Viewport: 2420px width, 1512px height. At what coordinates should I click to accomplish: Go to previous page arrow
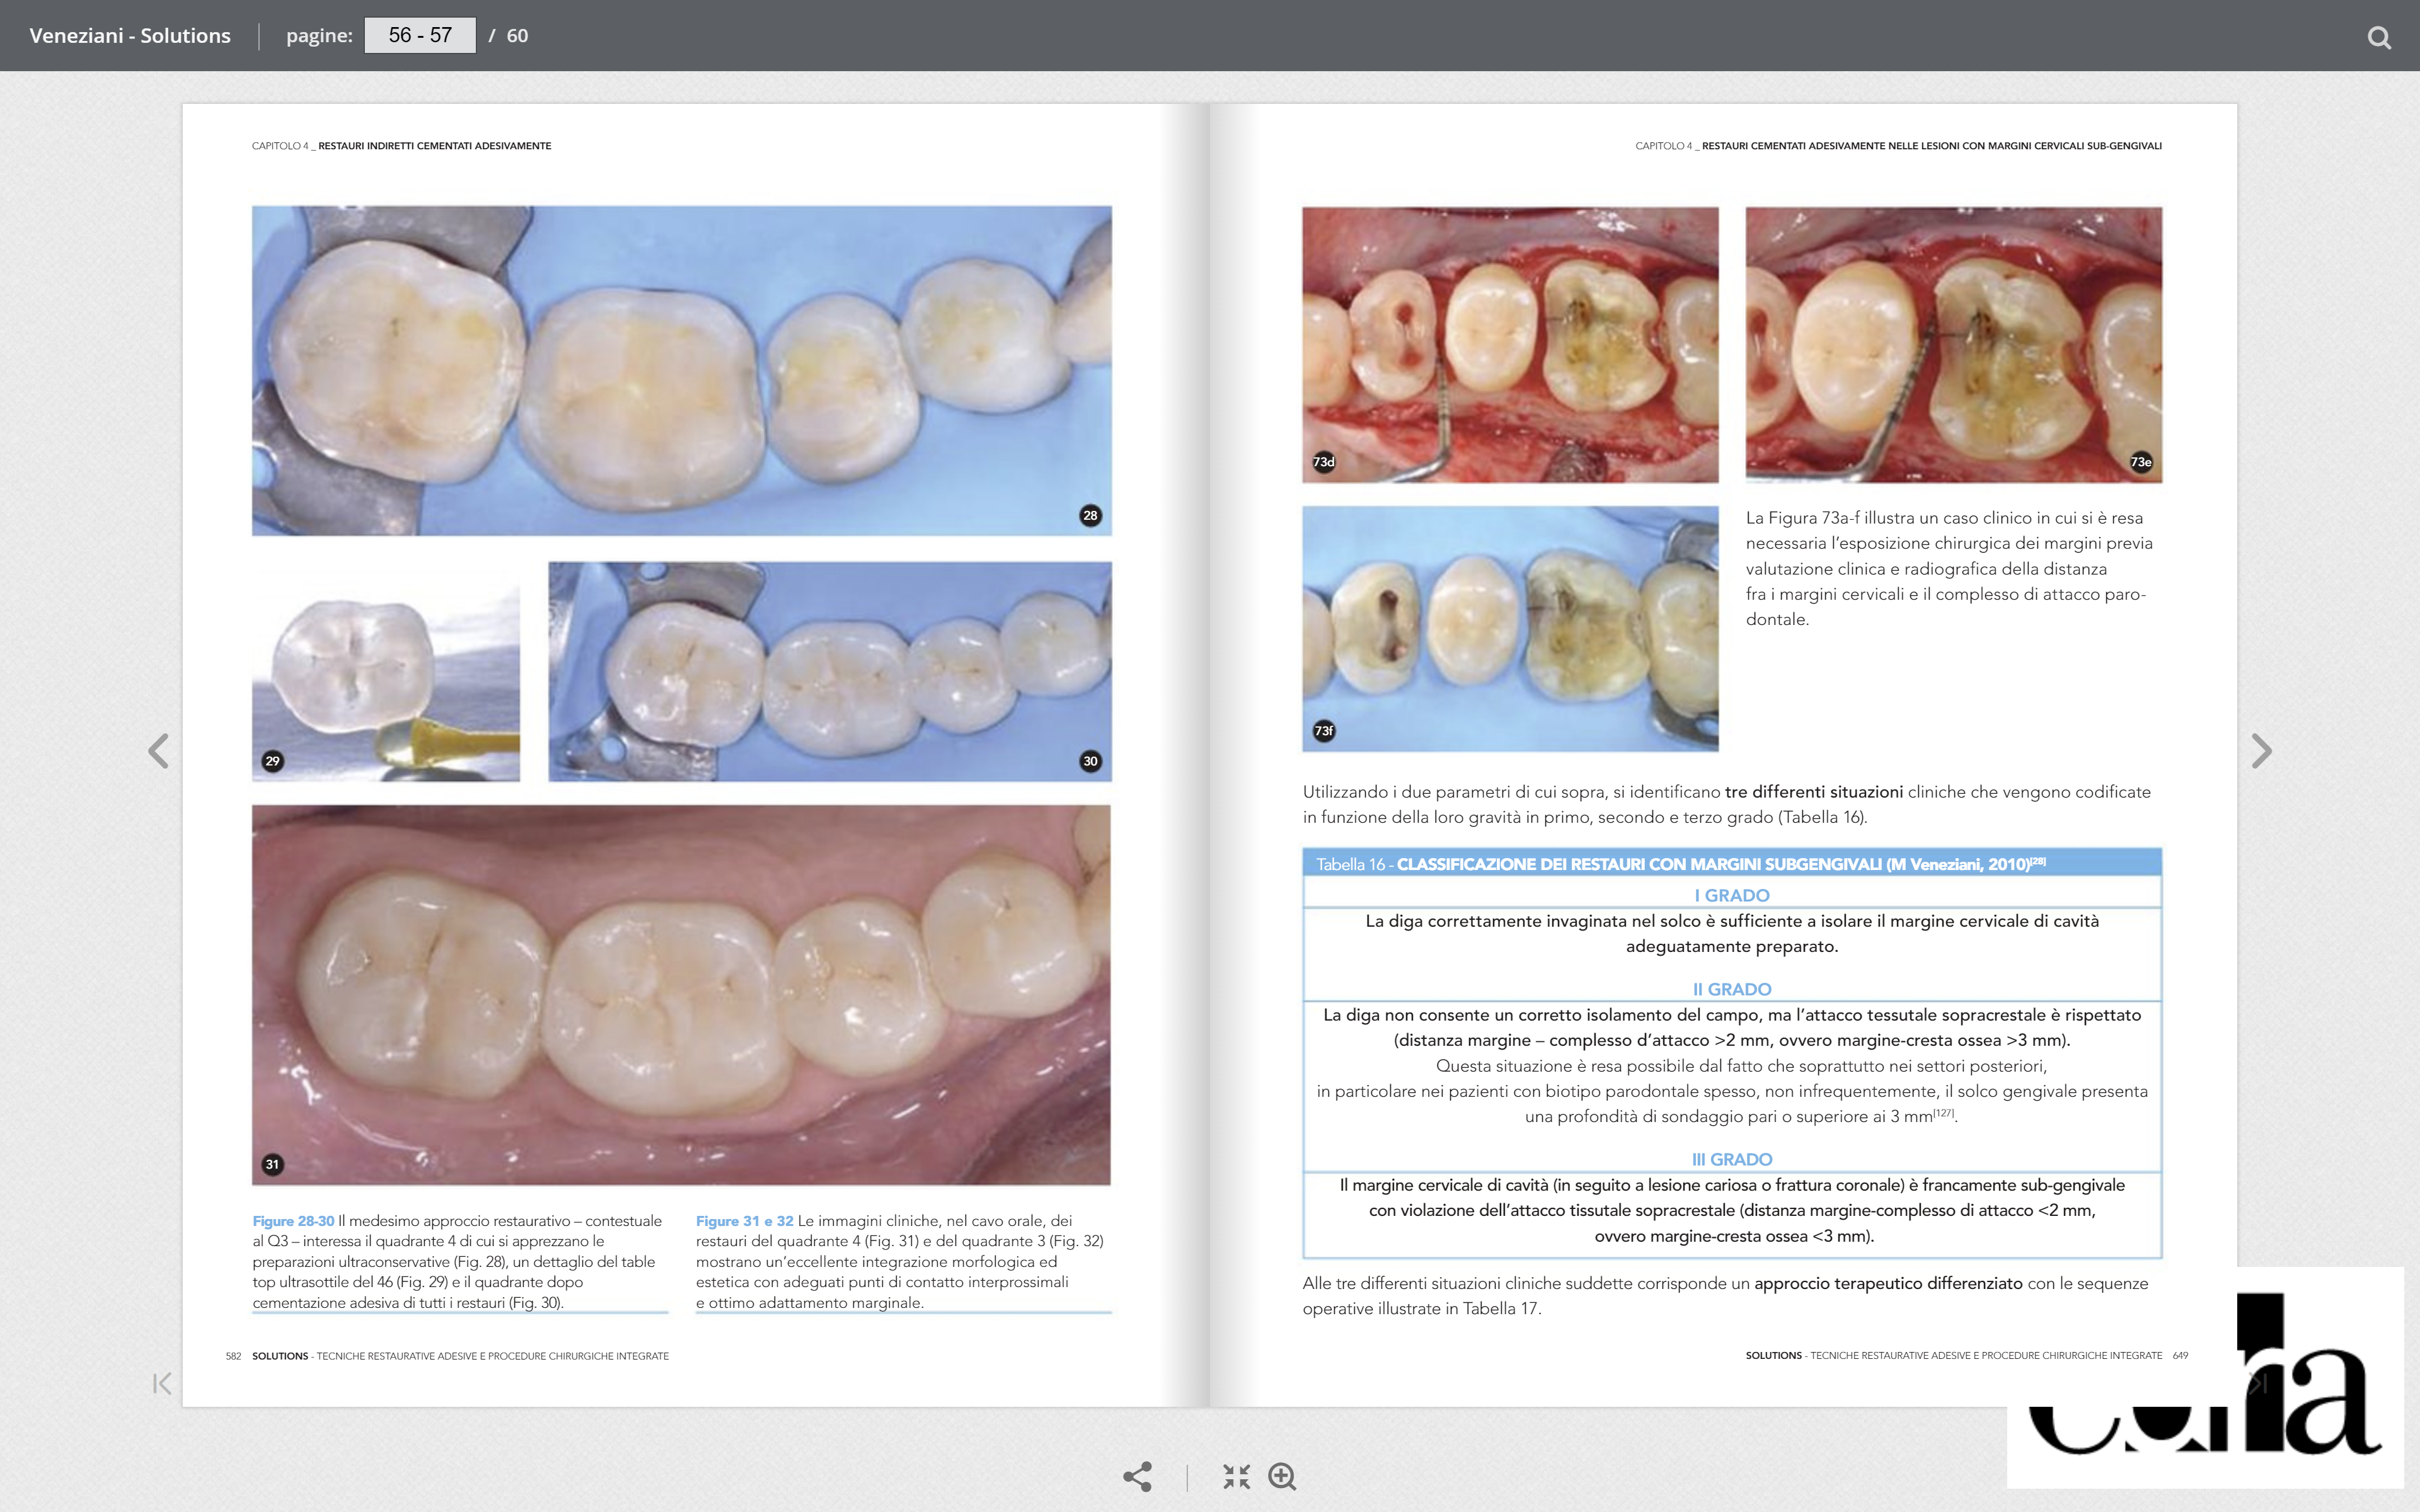tap(158, 751)
